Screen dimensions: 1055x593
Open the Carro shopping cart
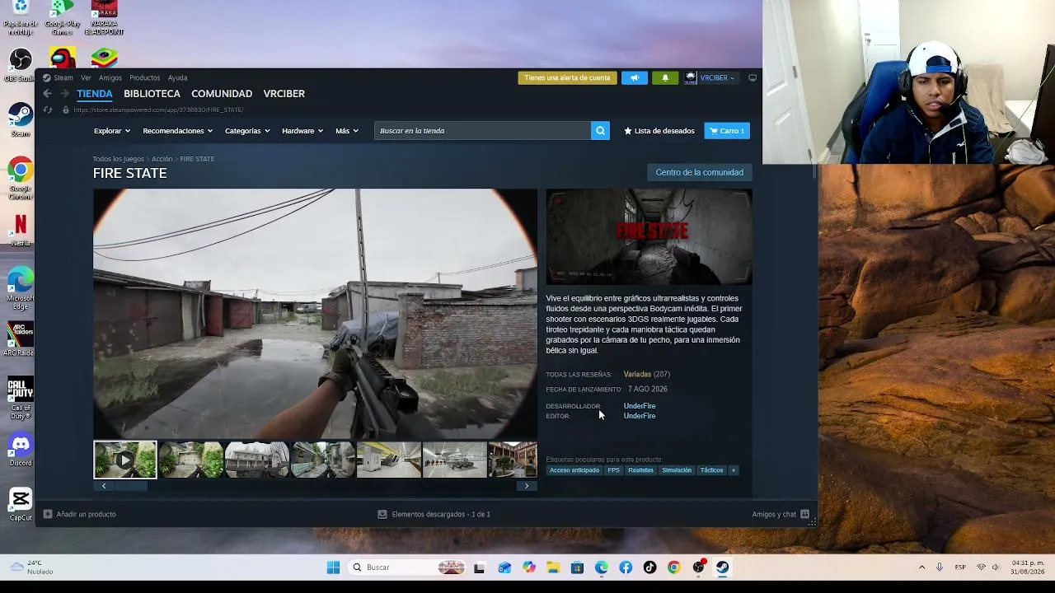click(x=727, y=131)
